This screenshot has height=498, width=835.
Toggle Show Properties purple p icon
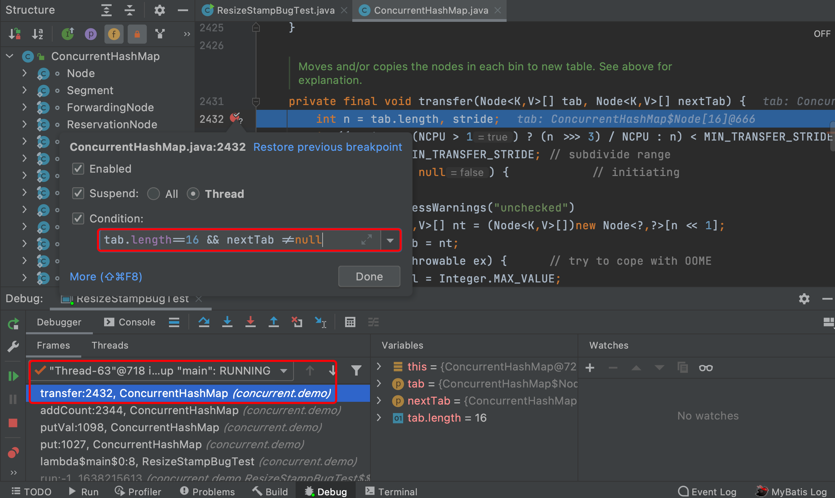(x=91, y=34)
